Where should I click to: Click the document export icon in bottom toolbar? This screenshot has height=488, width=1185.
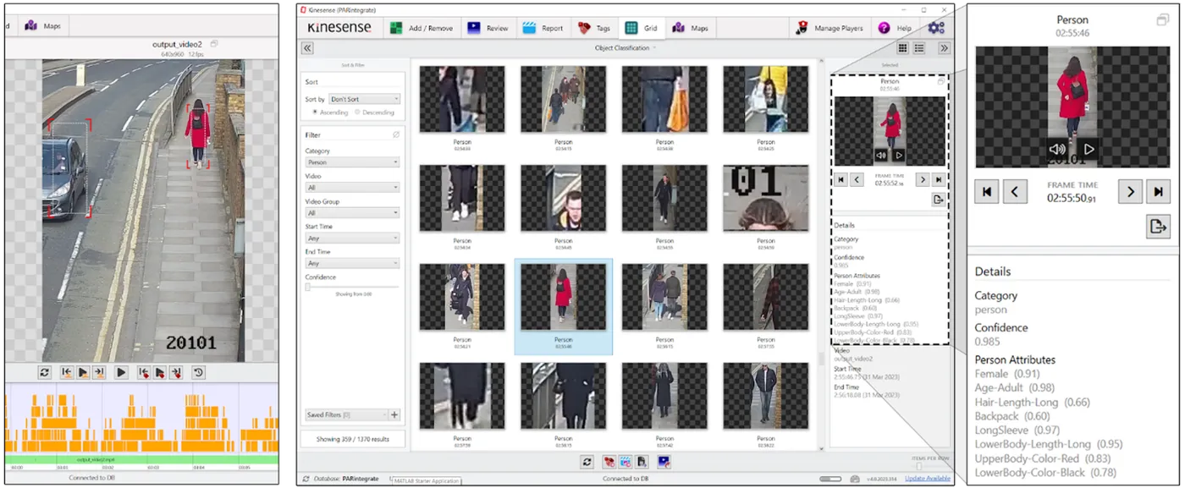coord(643,462)
